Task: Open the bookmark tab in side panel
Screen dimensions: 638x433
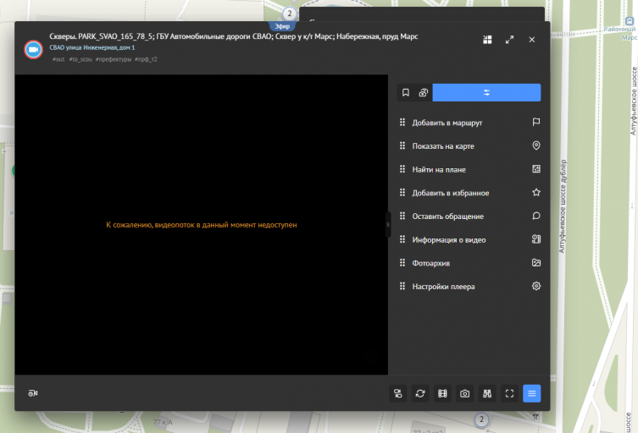Action: pos(406,93)
